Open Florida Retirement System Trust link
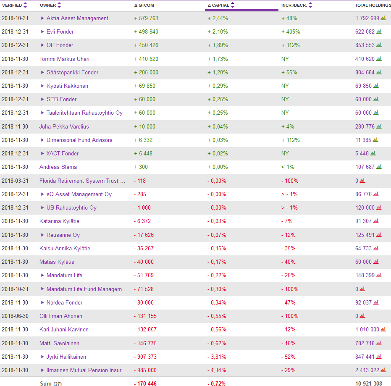 (82, 181)
